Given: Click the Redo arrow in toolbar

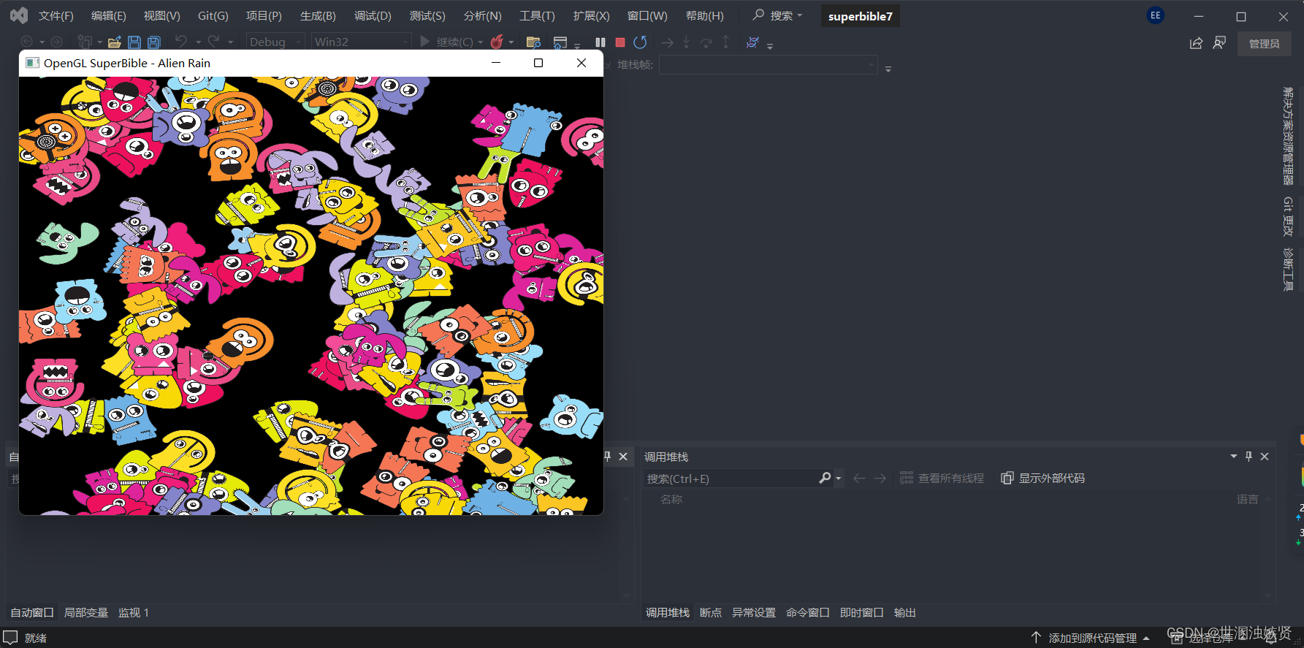Looking at the screenshot, I should pyautogui.click(x=213, y=42).
